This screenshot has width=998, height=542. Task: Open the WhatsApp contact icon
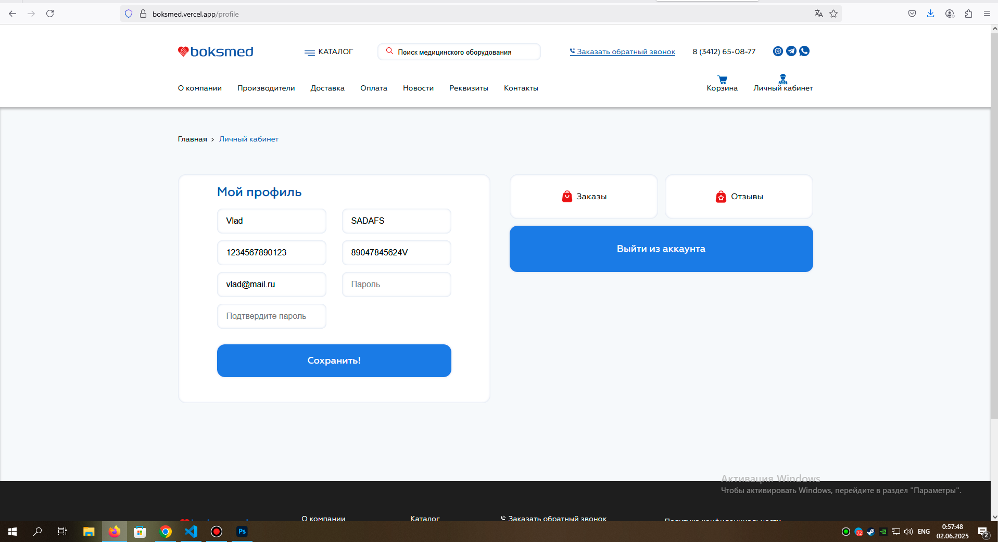[x=804, y=51]
